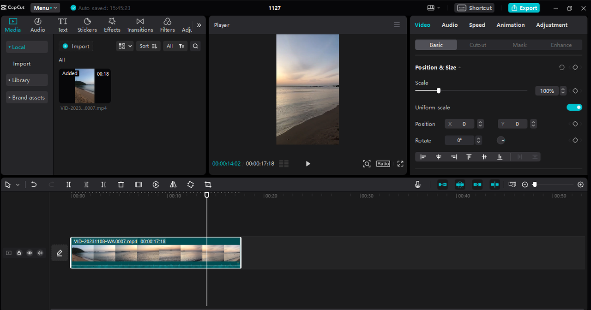The height and width of the screenshot is (310, 591).
Task: Click the Export button
Action: tap(524, 8)
